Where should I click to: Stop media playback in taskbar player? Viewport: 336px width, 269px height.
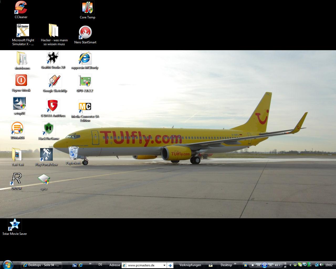(253, 265)
